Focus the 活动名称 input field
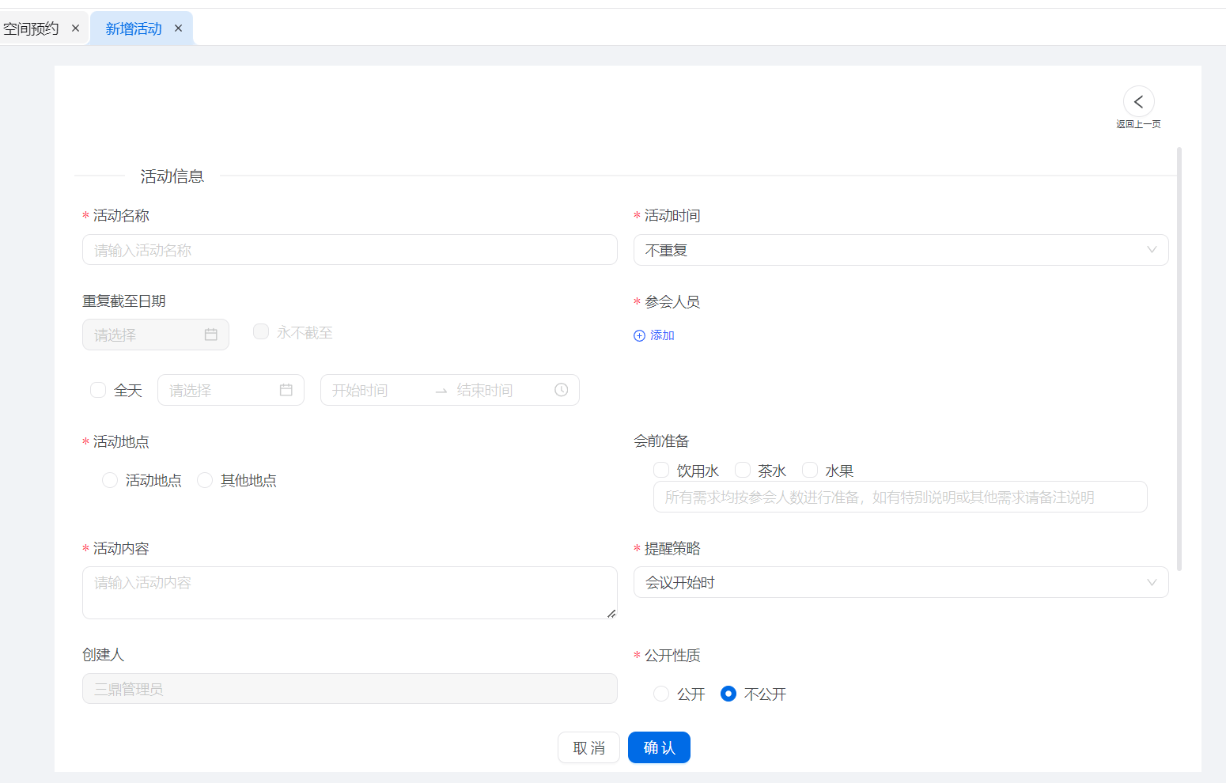Screen dimensions: 1226x783 [x=350, y=250]
